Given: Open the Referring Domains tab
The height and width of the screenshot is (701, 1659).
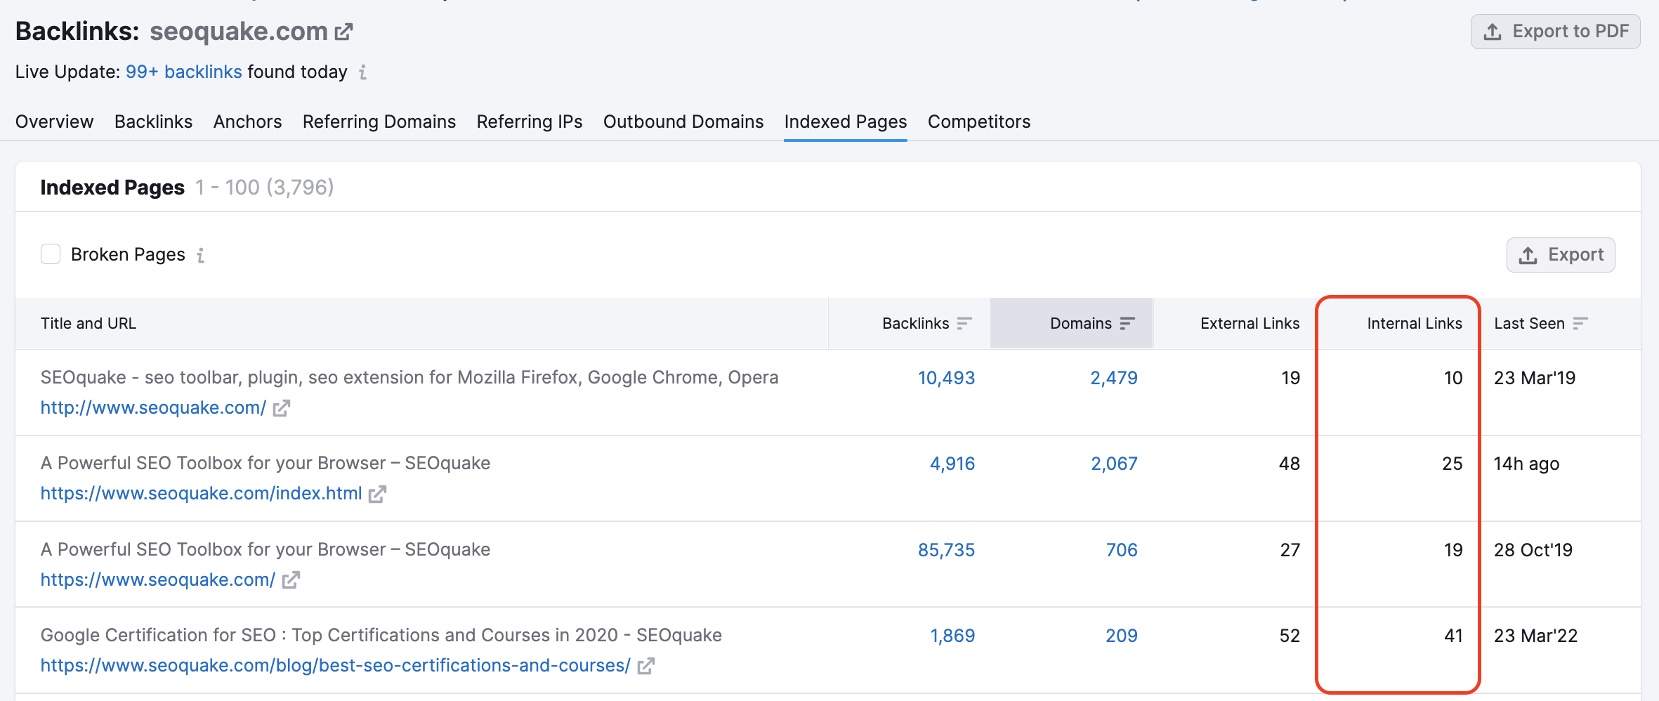Looking at the screenshot, I should 379,122.
